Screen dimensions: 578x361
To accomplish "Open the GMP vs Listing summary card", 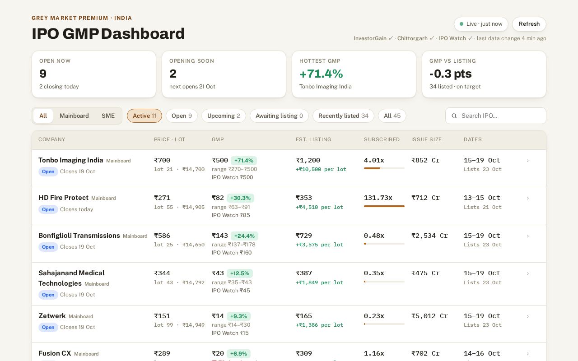I will [484, 74].
